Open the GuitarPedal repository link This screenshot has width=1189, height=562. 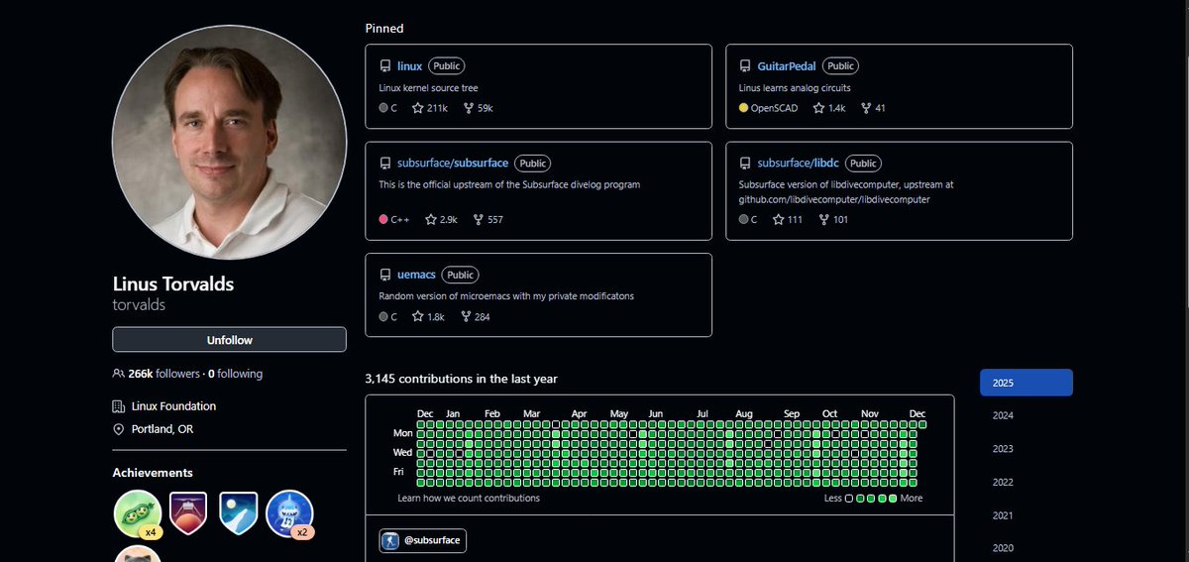[x=789, y=65]
